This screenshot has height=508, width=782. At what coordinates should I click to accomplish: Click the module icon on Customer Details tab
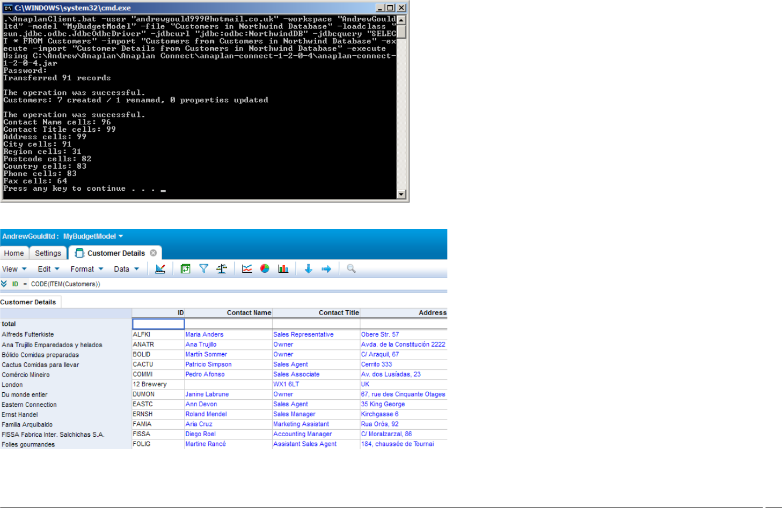pos(79,253)
